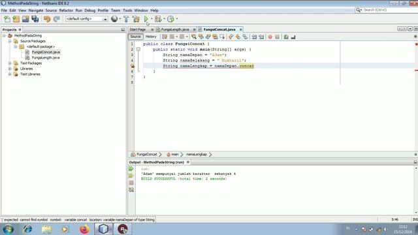Image resolution: width=418 pixels, height=235 pixels.
Task: Open Firefox from the taskbar
Action: 84,229
